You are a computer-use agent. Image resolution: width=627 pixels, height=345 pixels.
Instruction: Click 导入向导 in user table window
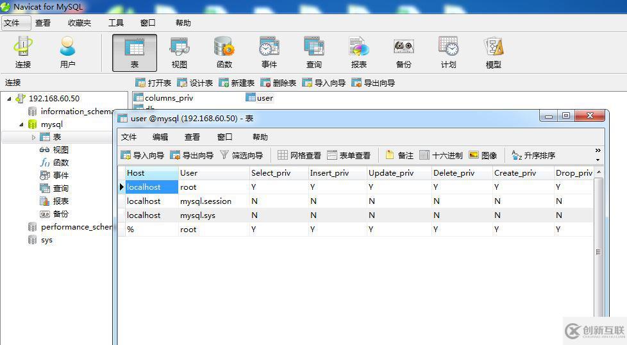click(x=142, y=155)
